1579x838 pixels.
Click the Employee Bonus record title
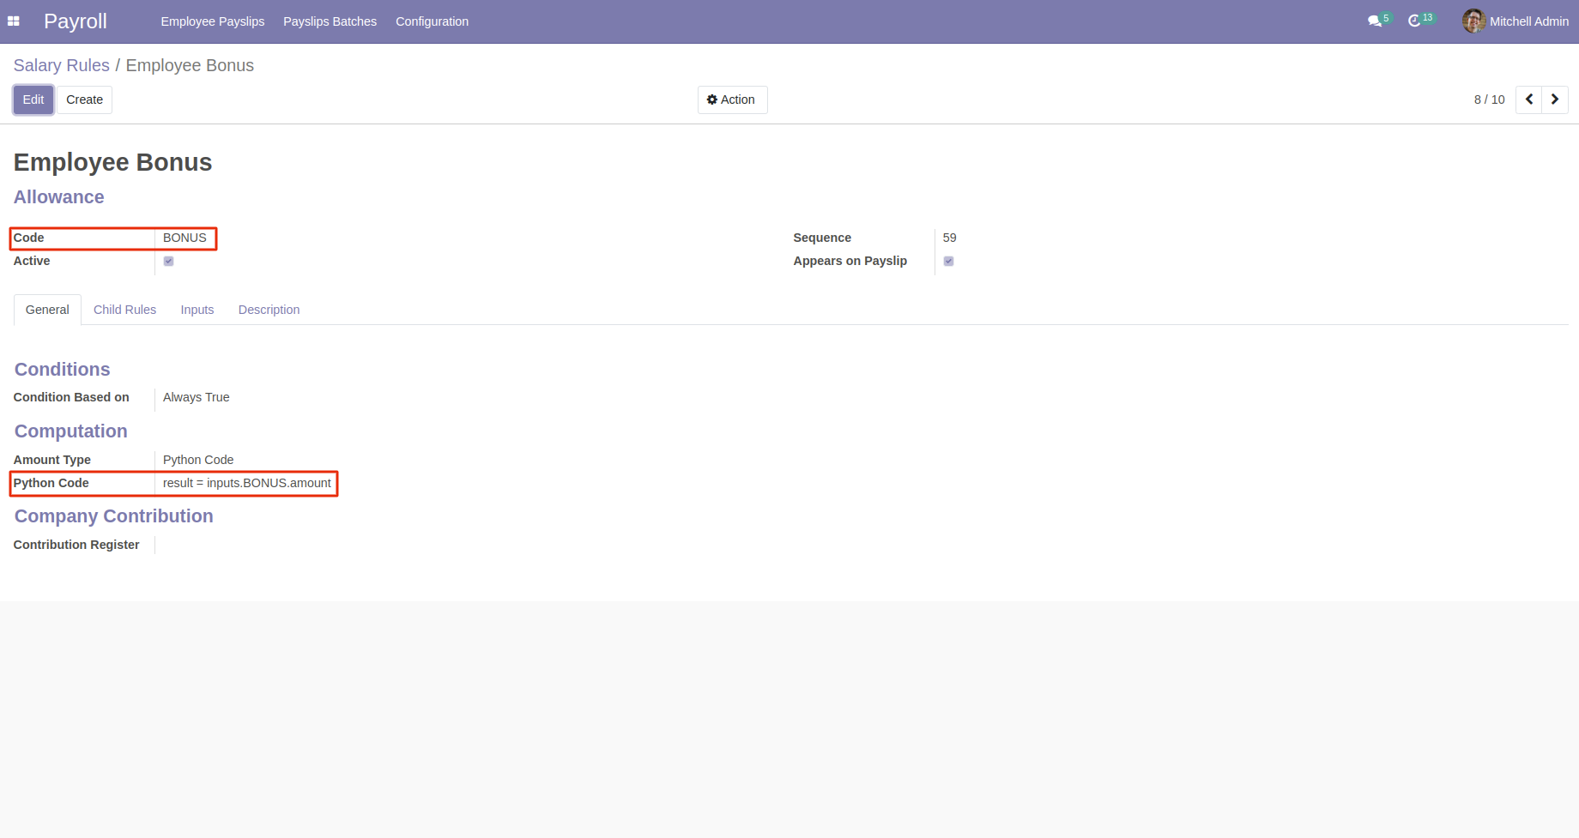(112, 162)
